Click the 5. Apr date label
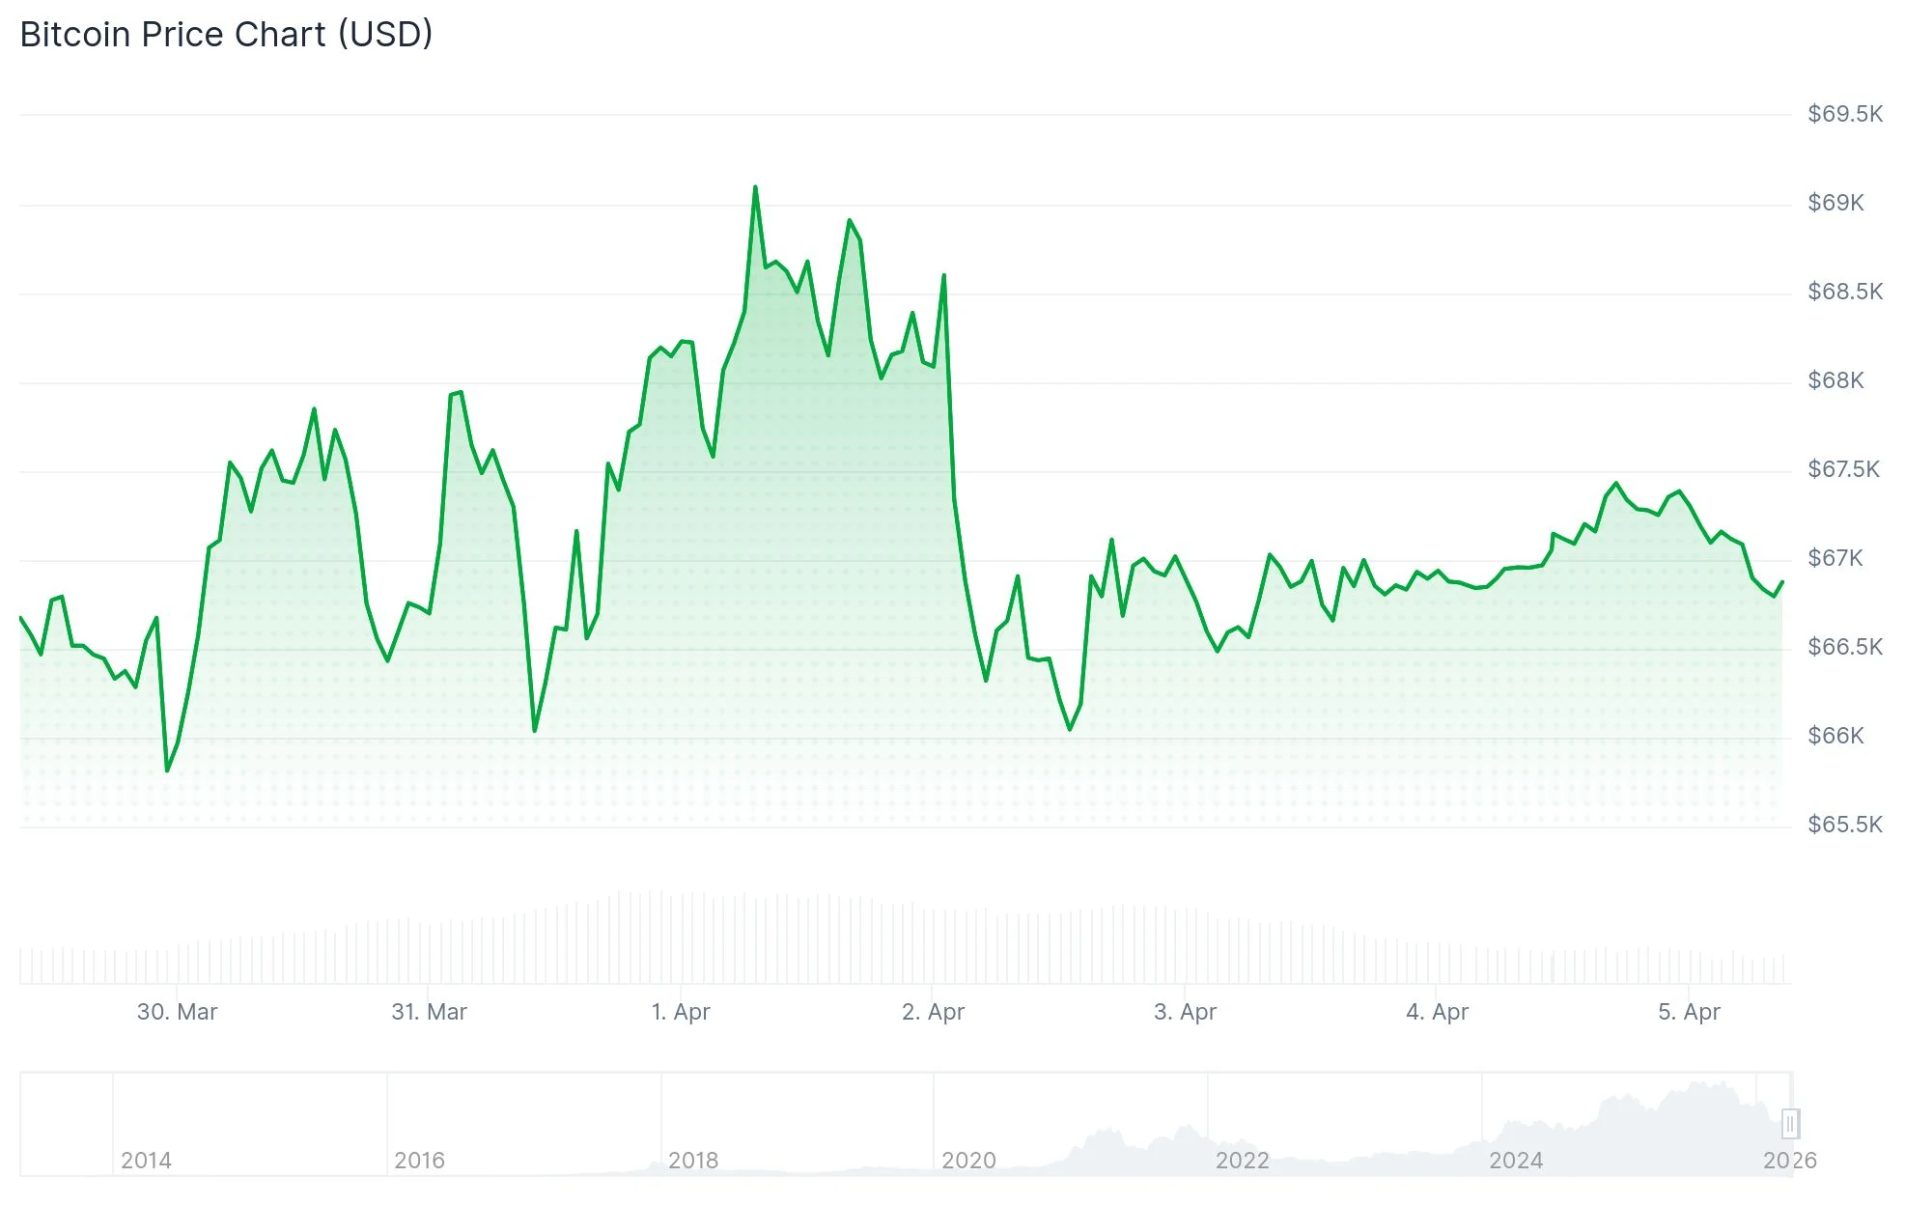The image size is (1905, 1205). 1689,1012
